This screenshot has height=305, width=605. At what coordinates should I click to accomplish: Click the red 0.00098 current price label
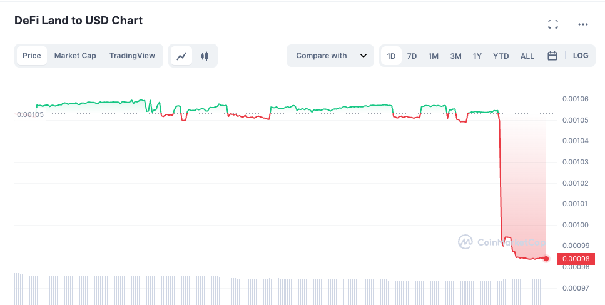click(x=576, y=259)
